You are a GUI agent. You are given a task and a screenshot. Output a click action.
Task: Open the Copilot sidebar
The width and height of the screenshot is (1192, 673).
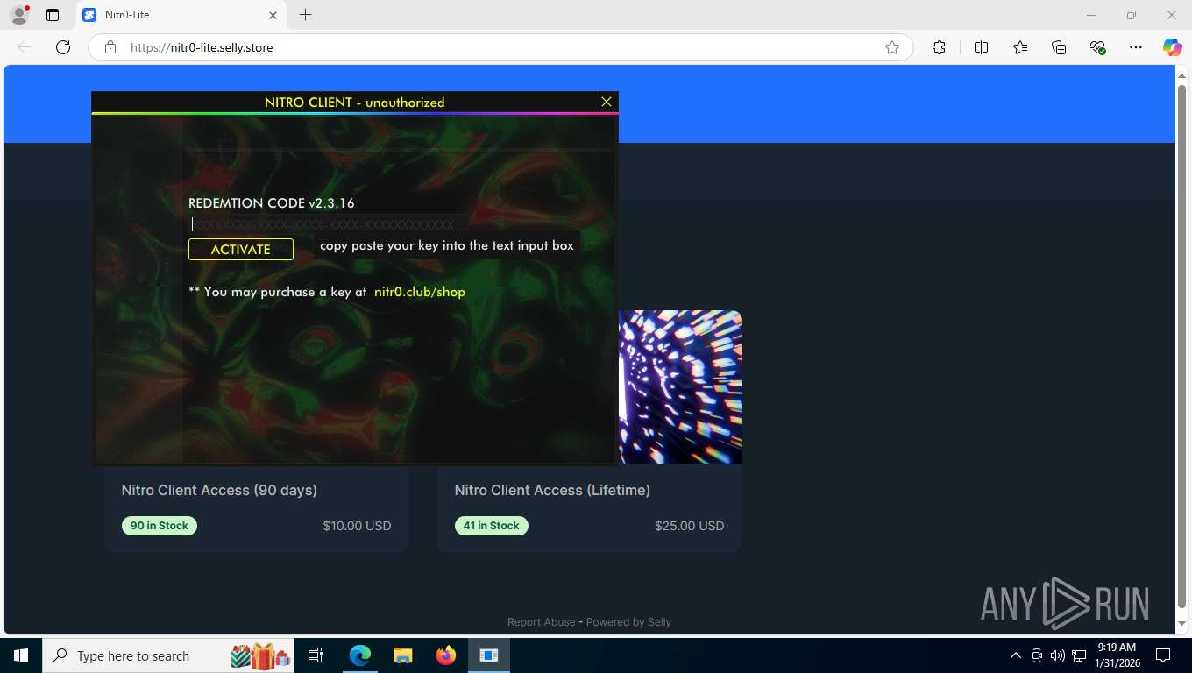coord(1173,47)
